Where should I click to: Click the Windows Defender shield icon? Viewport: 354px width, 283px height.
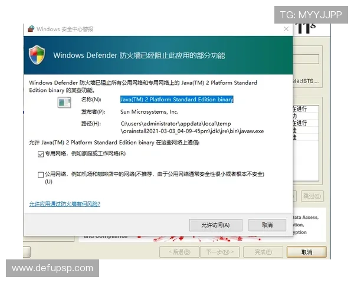click(x=37, y=55)
